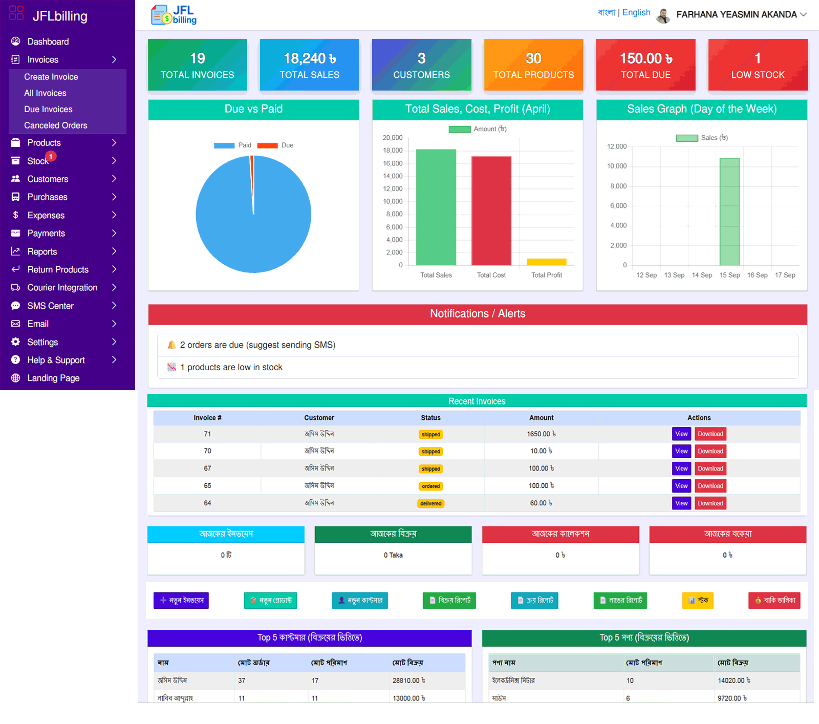The width and height of the screenshot is (819, 724).
Task: Click the Email envelope icon
Action: 16,324
